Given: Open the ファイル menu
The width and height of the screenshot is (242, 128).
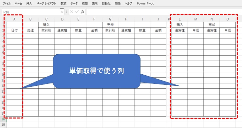Looking at the screenshot, I should click(x=7, y=3).
